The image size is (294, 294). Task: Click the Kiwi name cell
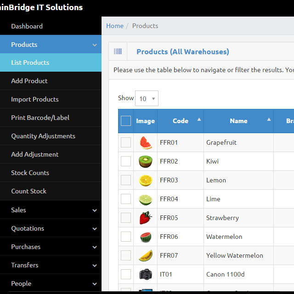pos(238,161)
